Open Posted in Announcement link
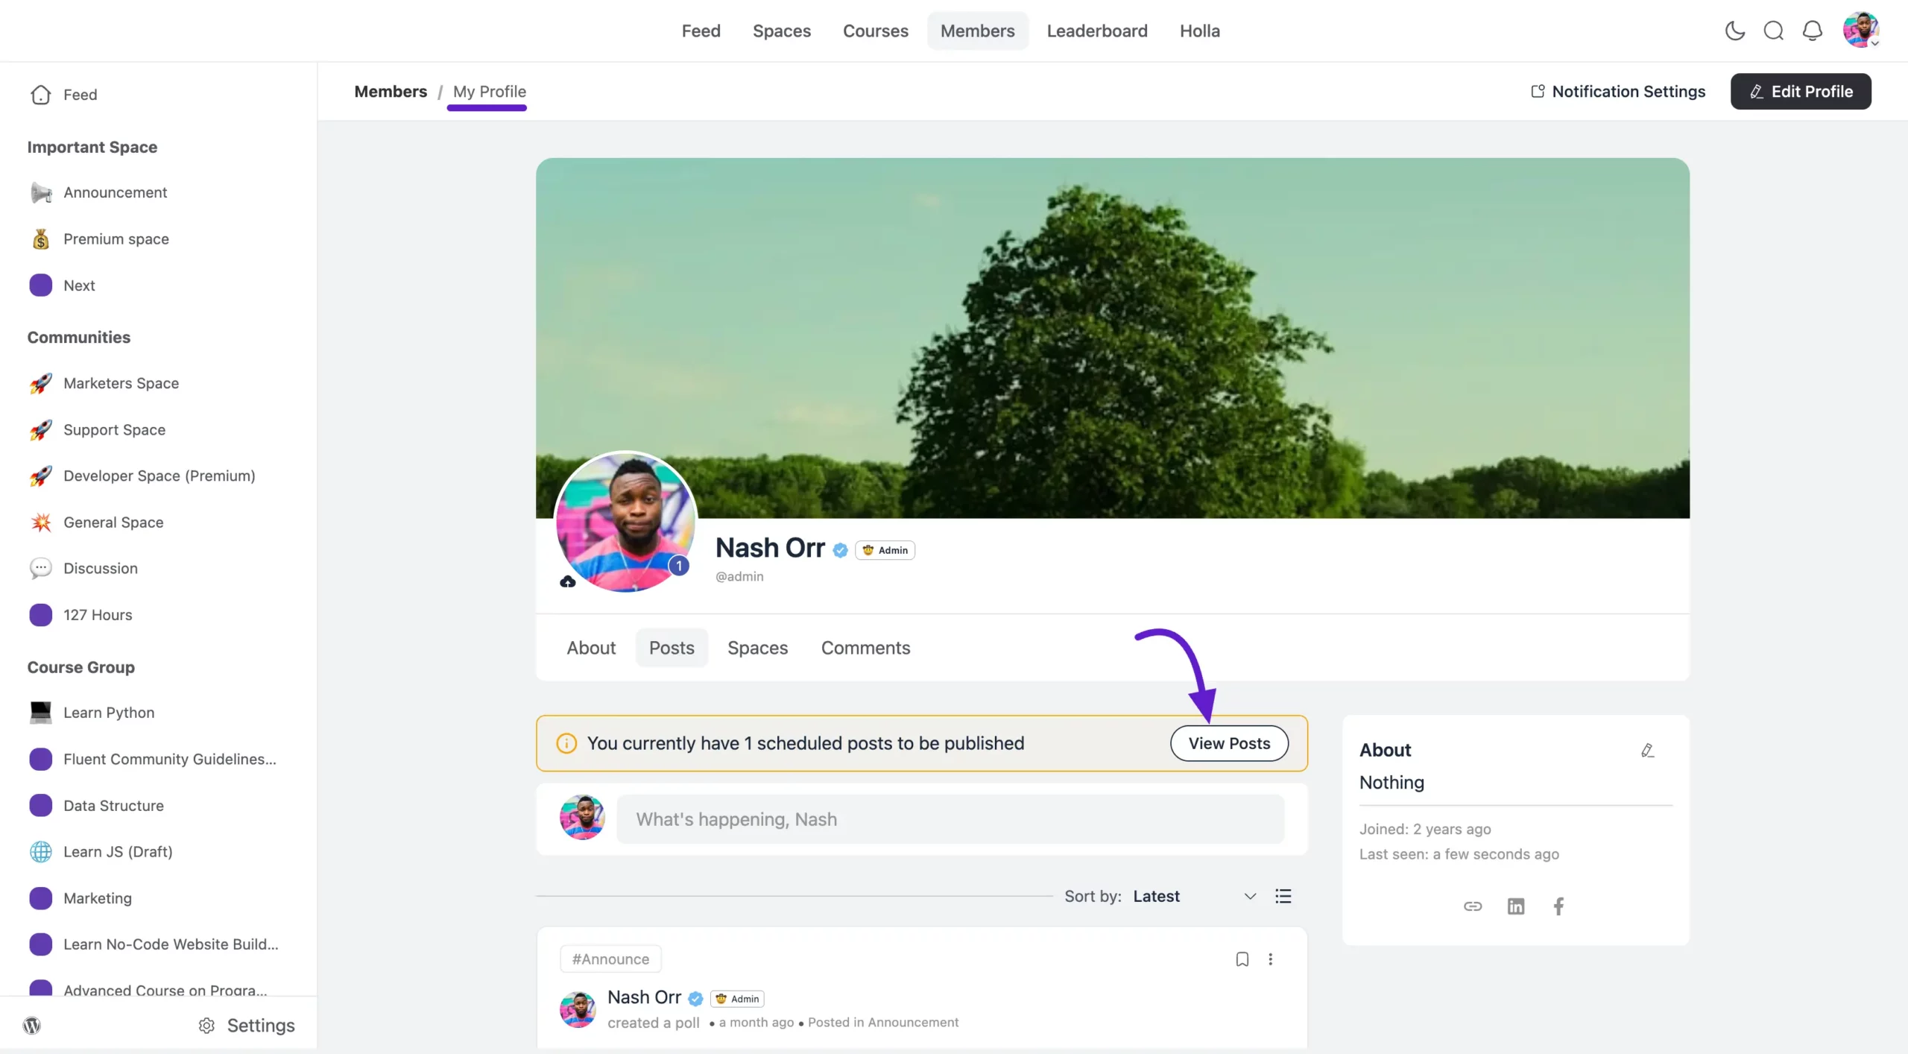This screenshot has height=1054, width=1908. point(883,1022)
